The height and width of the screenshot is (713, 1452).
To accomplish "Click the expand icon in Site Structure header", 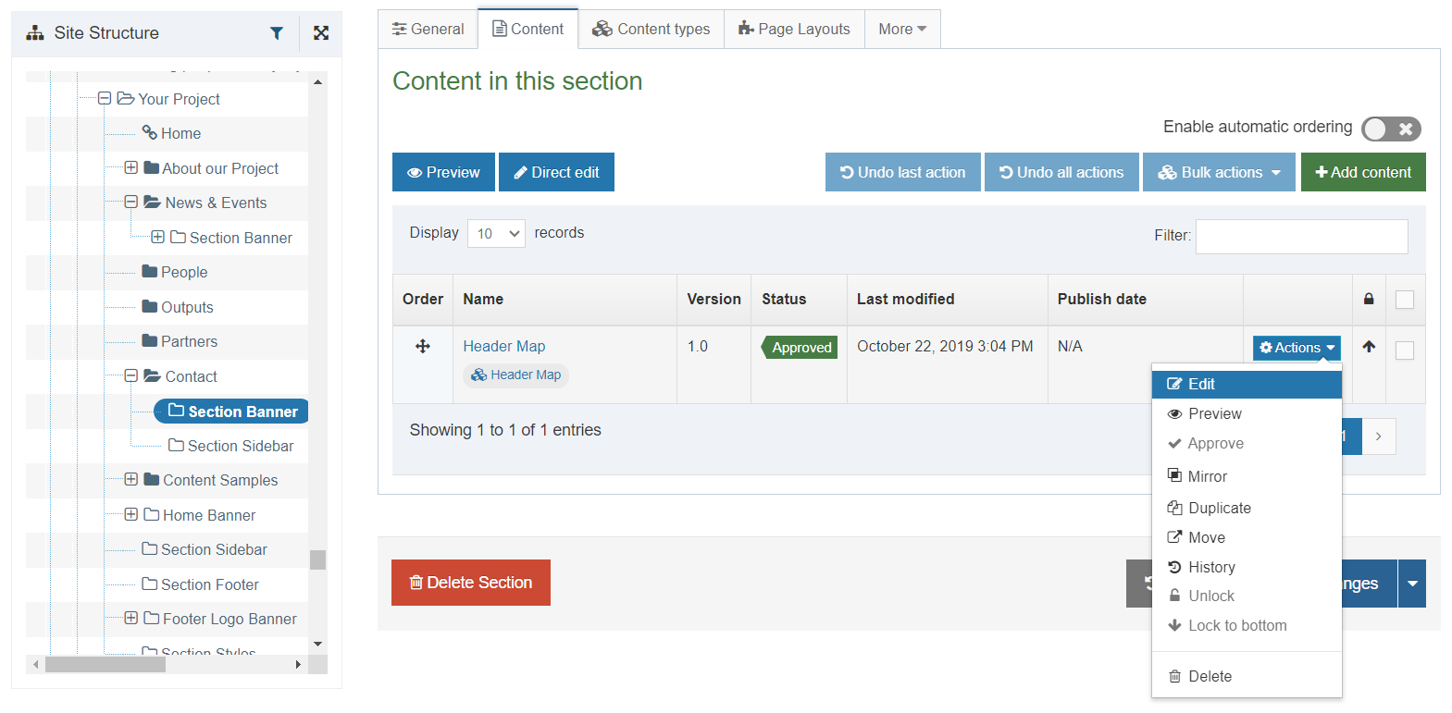I will point(321,33).
